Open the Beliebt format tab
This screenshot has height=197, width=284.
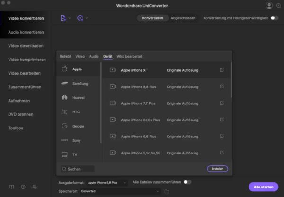(x=65, y=56)
